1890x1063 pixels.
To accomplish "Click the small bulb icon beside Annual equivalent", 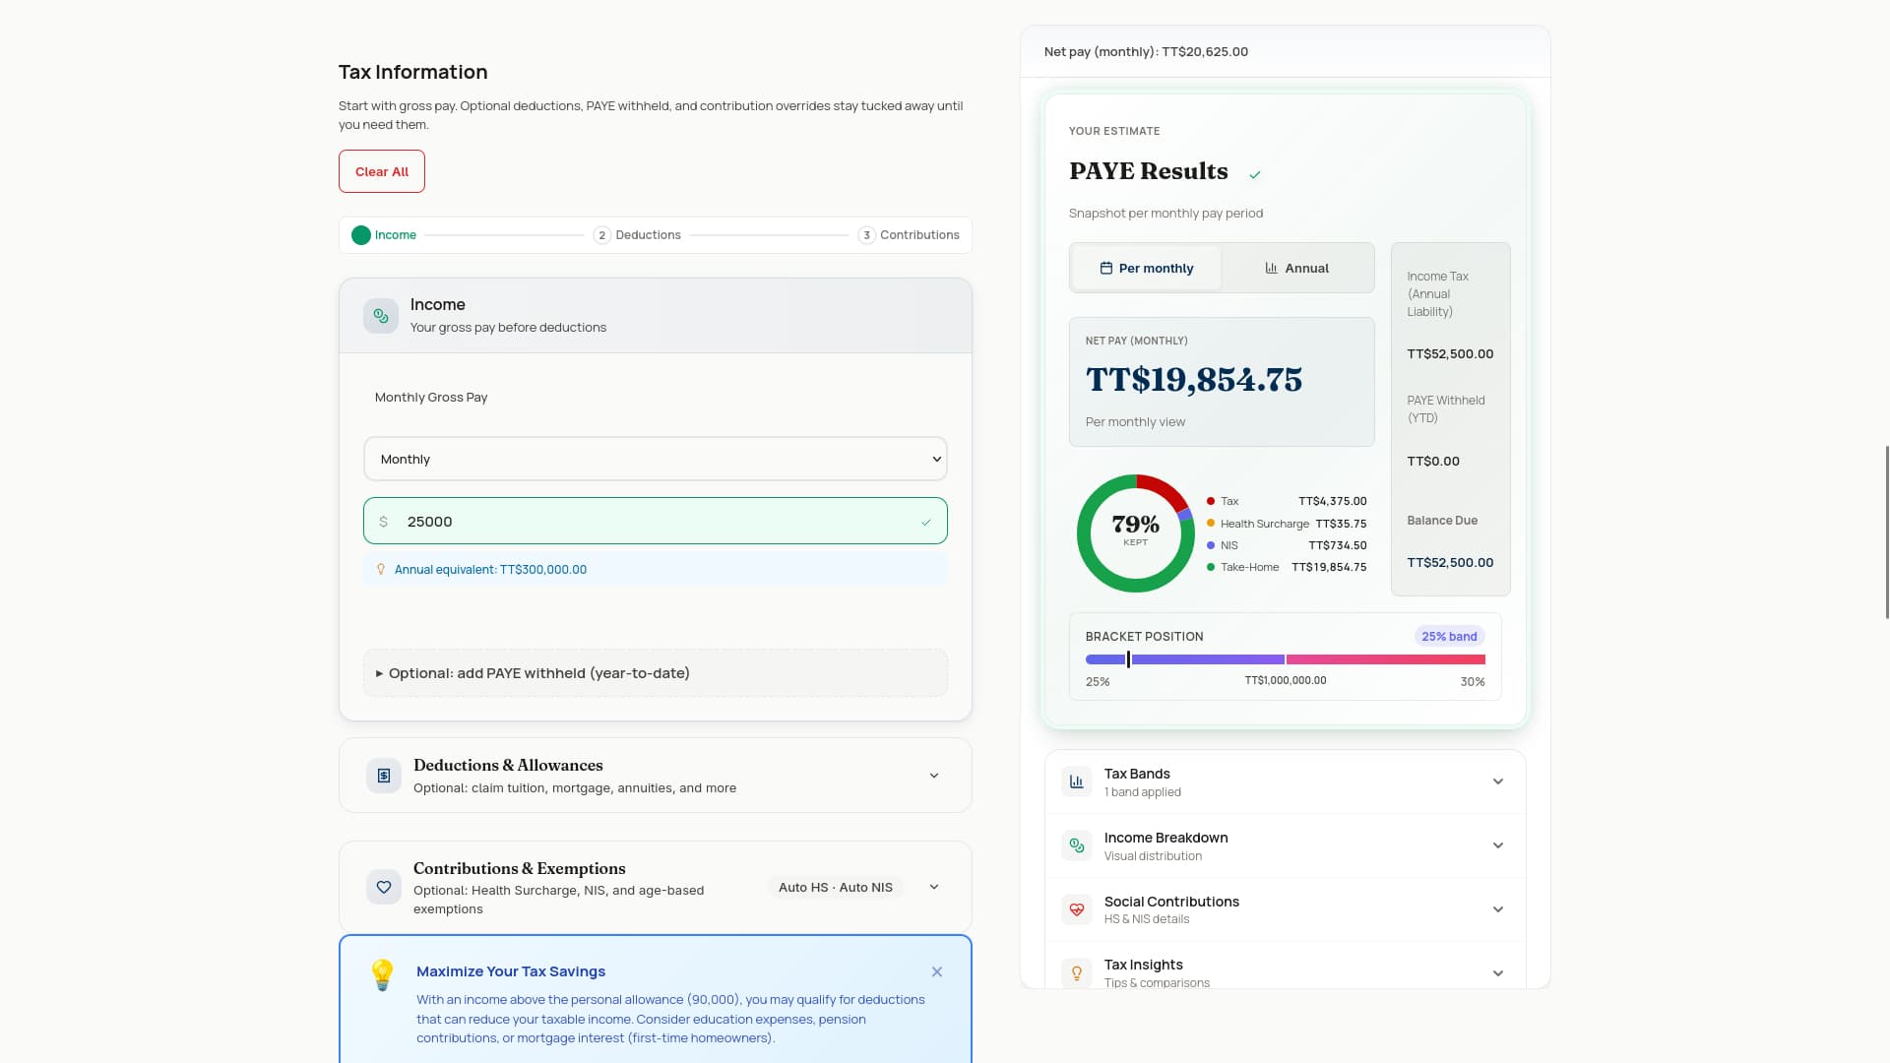I will (381, 569).
